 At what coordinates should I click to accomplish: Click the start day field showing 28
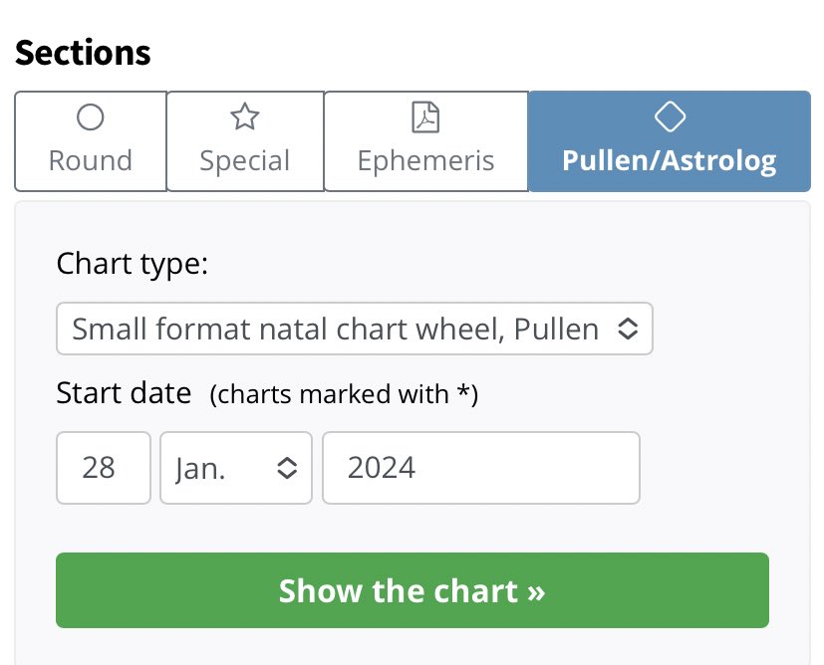[x=104, y=468]
